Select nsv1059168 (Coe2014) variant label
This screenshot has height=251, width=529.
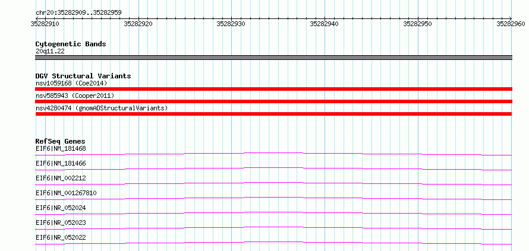click(x=71, y=83)
